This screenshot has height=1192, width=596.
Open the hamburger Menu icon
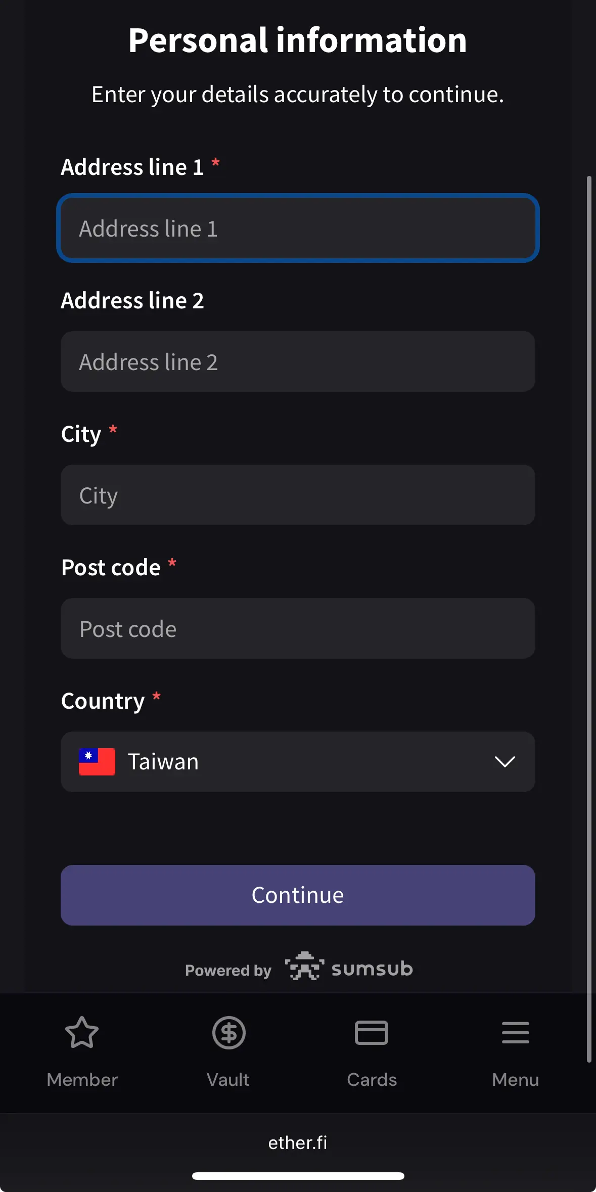pos(515,1032)
